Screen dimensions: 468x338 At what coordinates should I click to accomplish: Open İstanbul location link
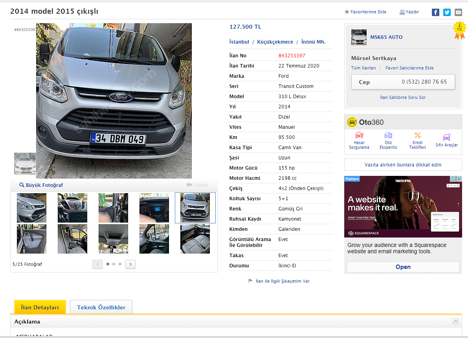239,42
